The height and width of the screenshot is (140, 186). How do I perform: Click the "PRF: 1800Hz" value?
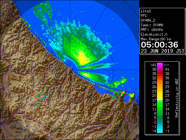point(152,30)
